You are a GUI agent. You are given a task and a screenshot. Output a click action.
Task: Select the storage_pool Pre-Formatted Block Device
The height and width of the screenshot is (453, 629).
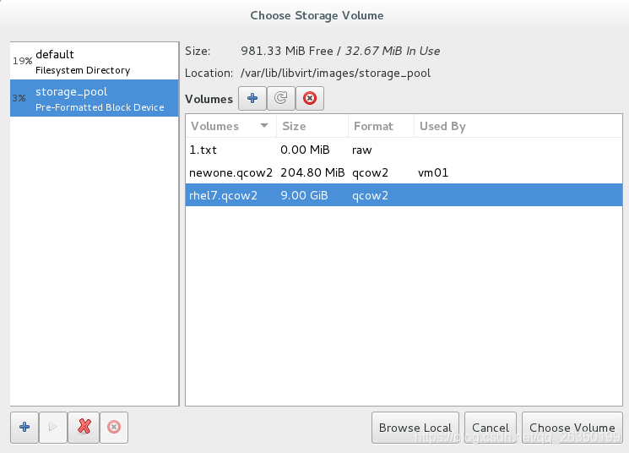tap(95, 98)
